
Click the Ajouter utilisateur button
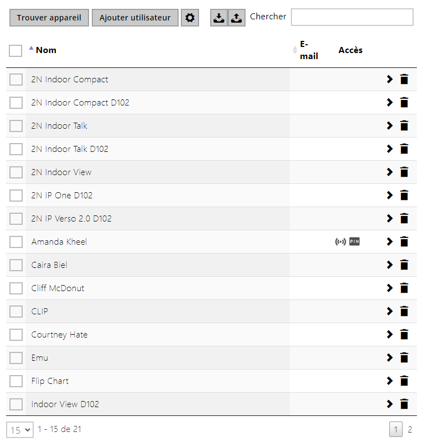(x=135, y=18)
